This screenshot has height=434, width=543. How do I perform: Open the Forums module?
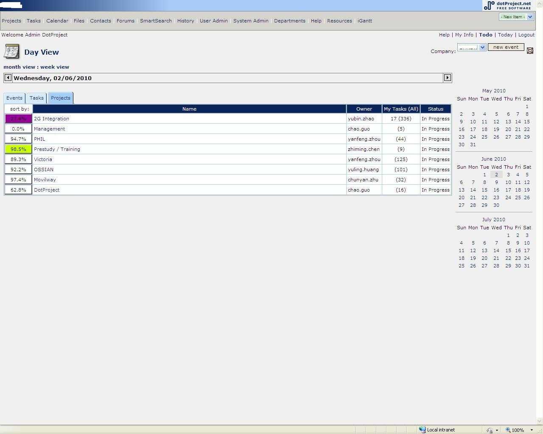point(126,21)
